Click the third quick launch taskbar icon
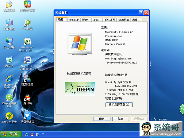Screen dimensions: 184x138 pyautogui.click(x=37, y=134)
